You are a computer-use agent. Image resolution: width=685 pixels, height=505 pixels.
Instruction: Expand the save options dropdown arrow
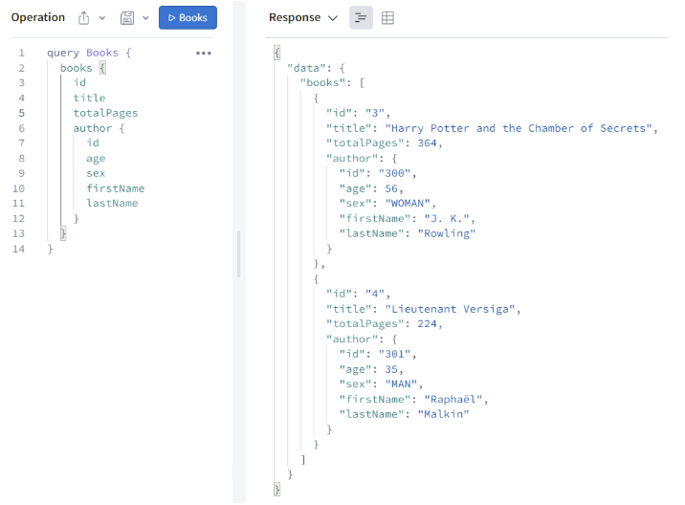pyautogui.click(x=146, y=18)
